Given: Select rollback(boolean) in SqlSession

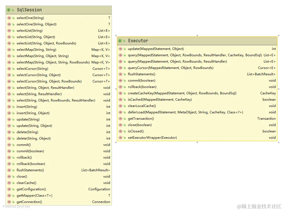Looking at the screenshot, I should (59, 164).
